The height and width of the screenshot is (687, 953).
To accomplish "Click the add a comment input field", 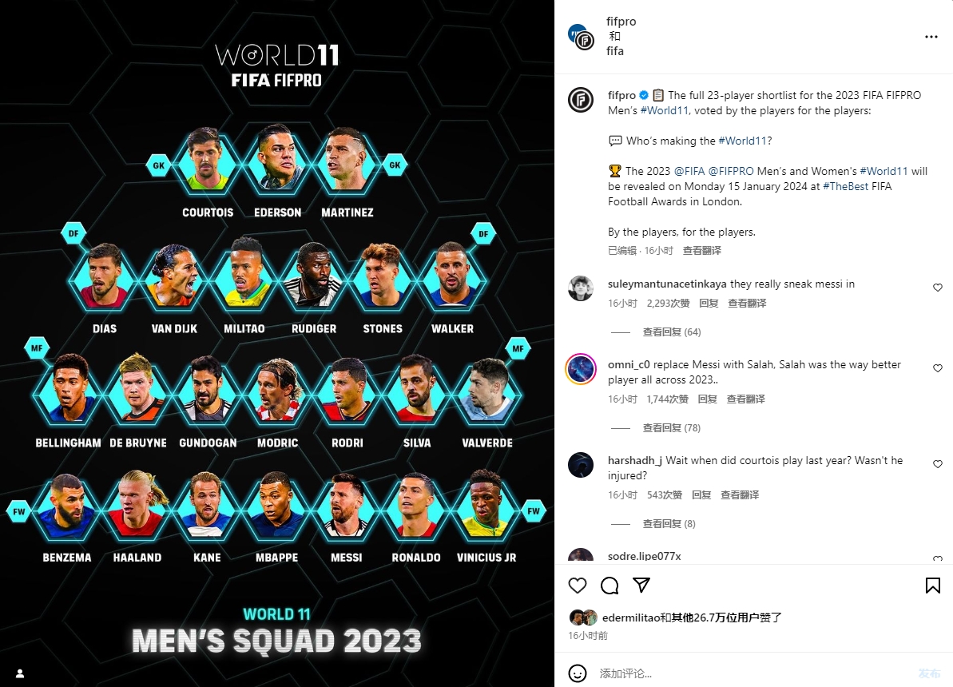I will 753,673.
